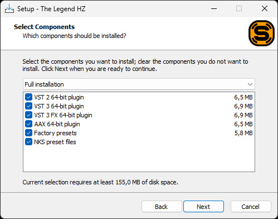The width and height of the screenshot is (278, 219).
Task: Click empty area of components list
Action: click(x=139, y=158)
